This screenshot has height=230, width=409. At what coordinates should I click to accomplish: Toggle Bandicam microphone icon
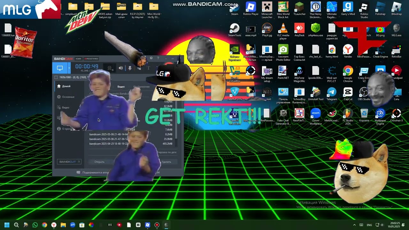click(130, 68)
